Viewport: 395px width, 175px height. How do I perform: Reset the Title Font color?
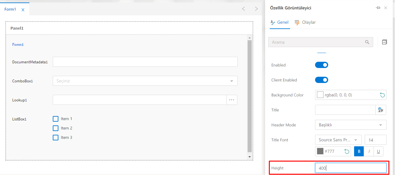(347, 151)
